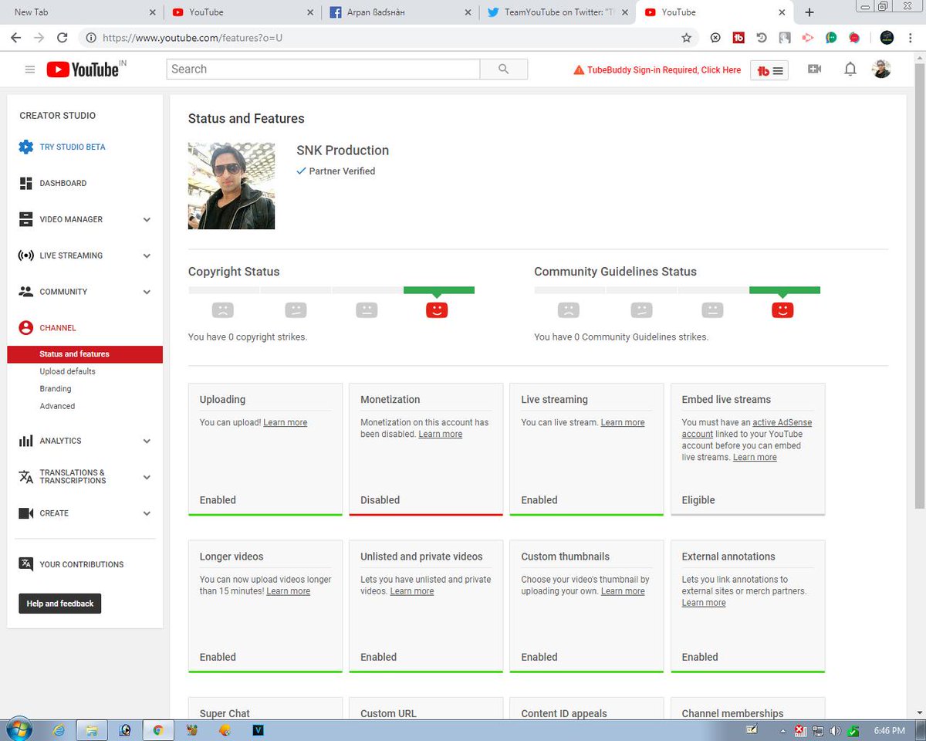This screenshot has width=926, height=741.
Task: Click the search magnifier button
Action: tap(504, 69)
